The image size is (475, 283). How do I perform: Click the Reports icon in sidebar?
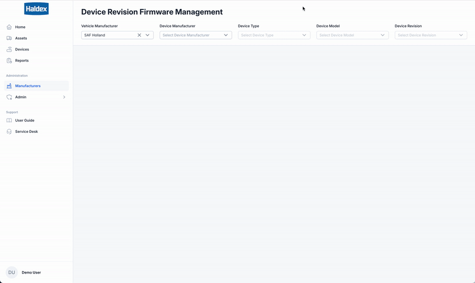(9, 61)
